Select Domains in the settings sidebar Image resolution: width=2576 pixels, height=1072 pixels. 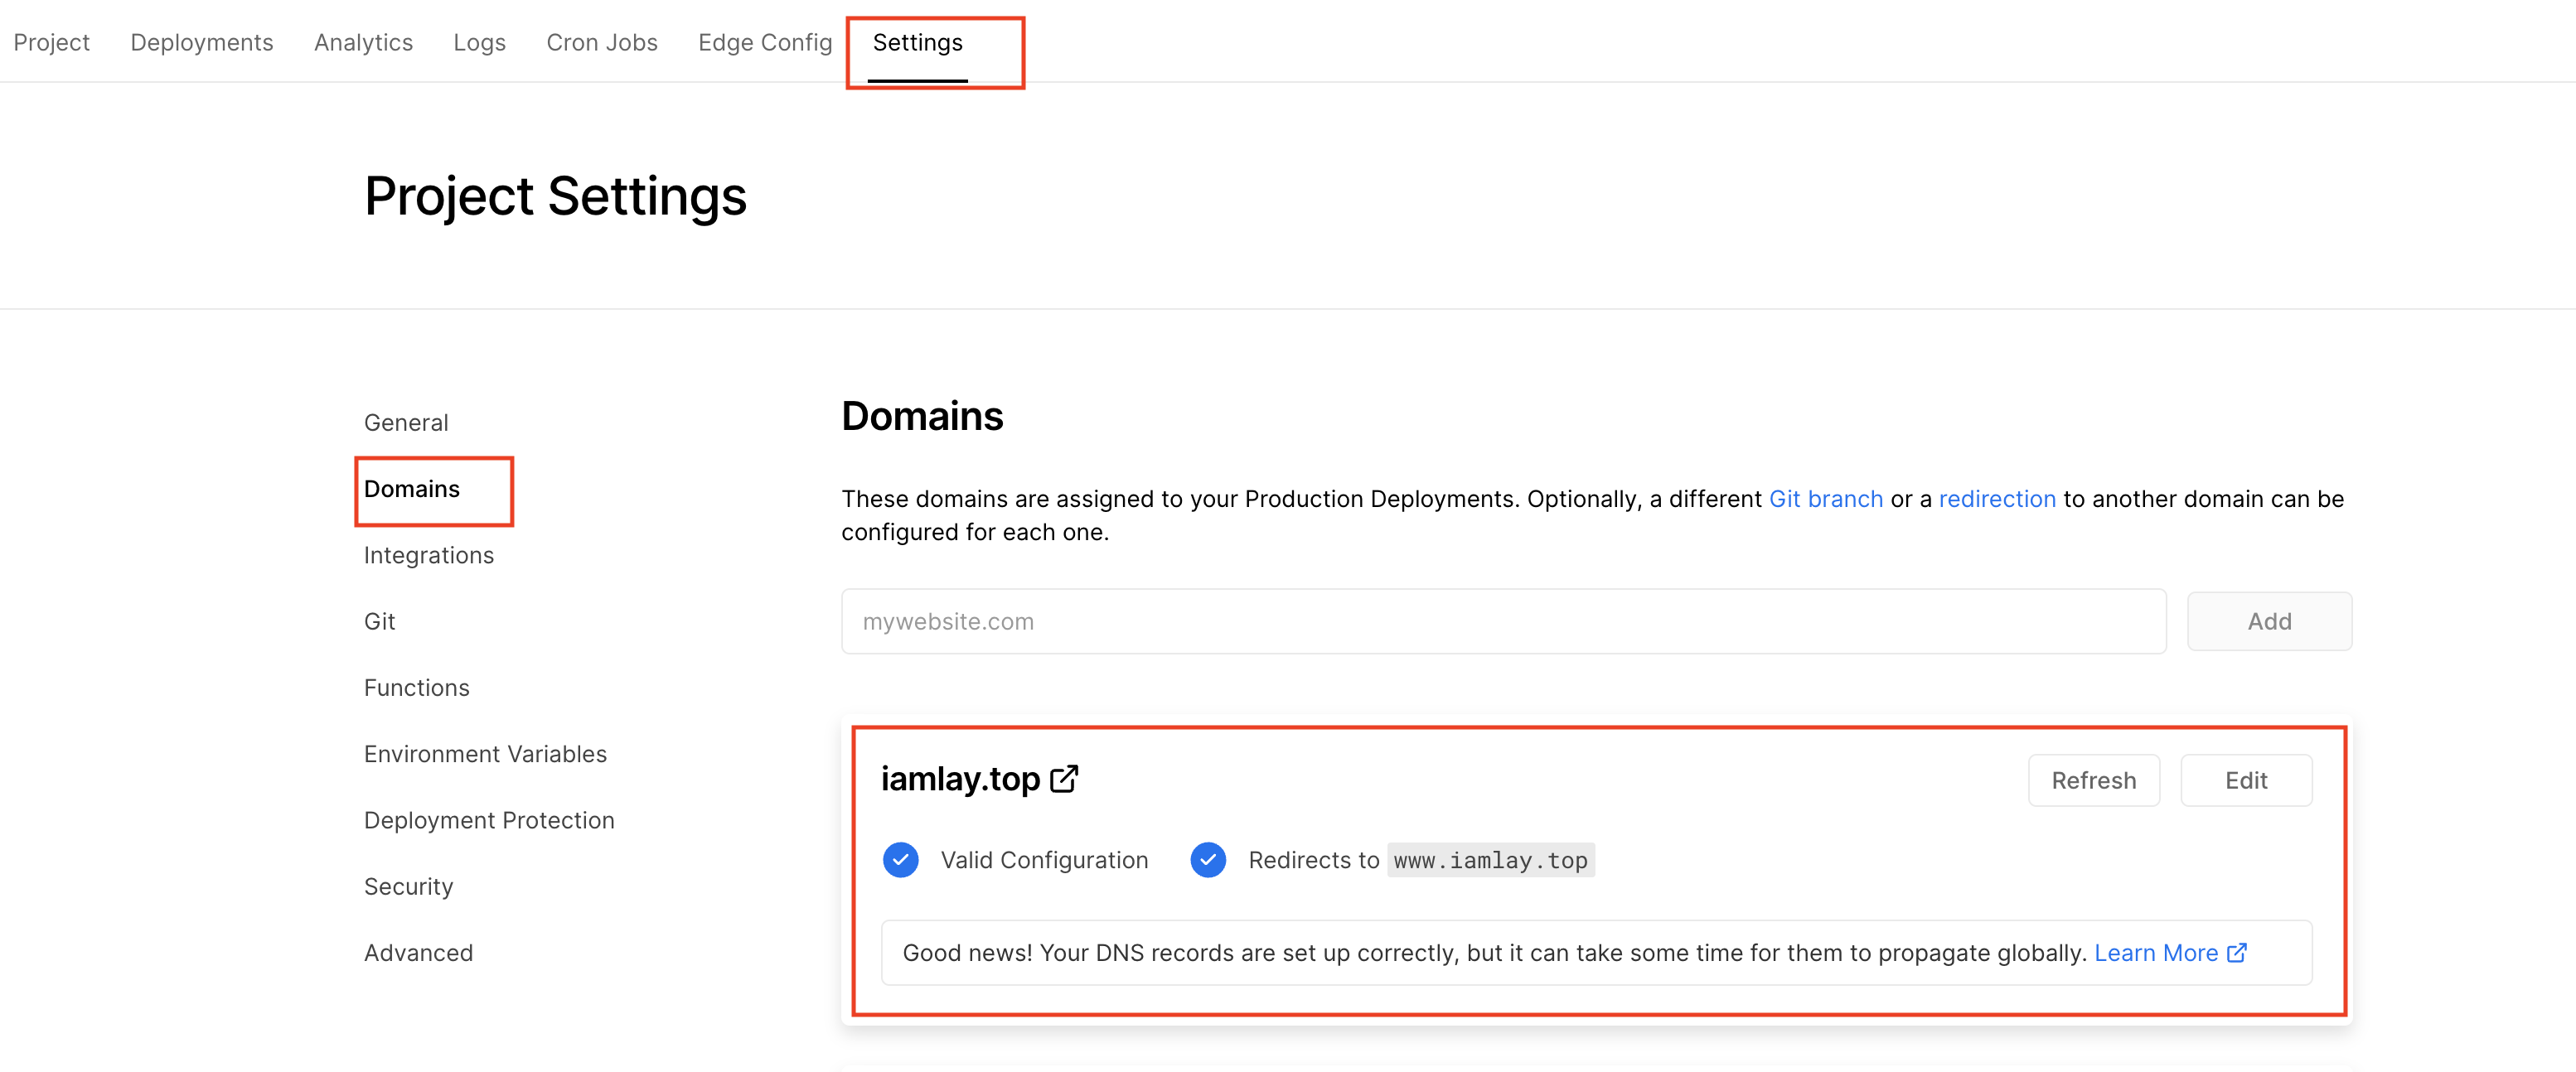412,489
